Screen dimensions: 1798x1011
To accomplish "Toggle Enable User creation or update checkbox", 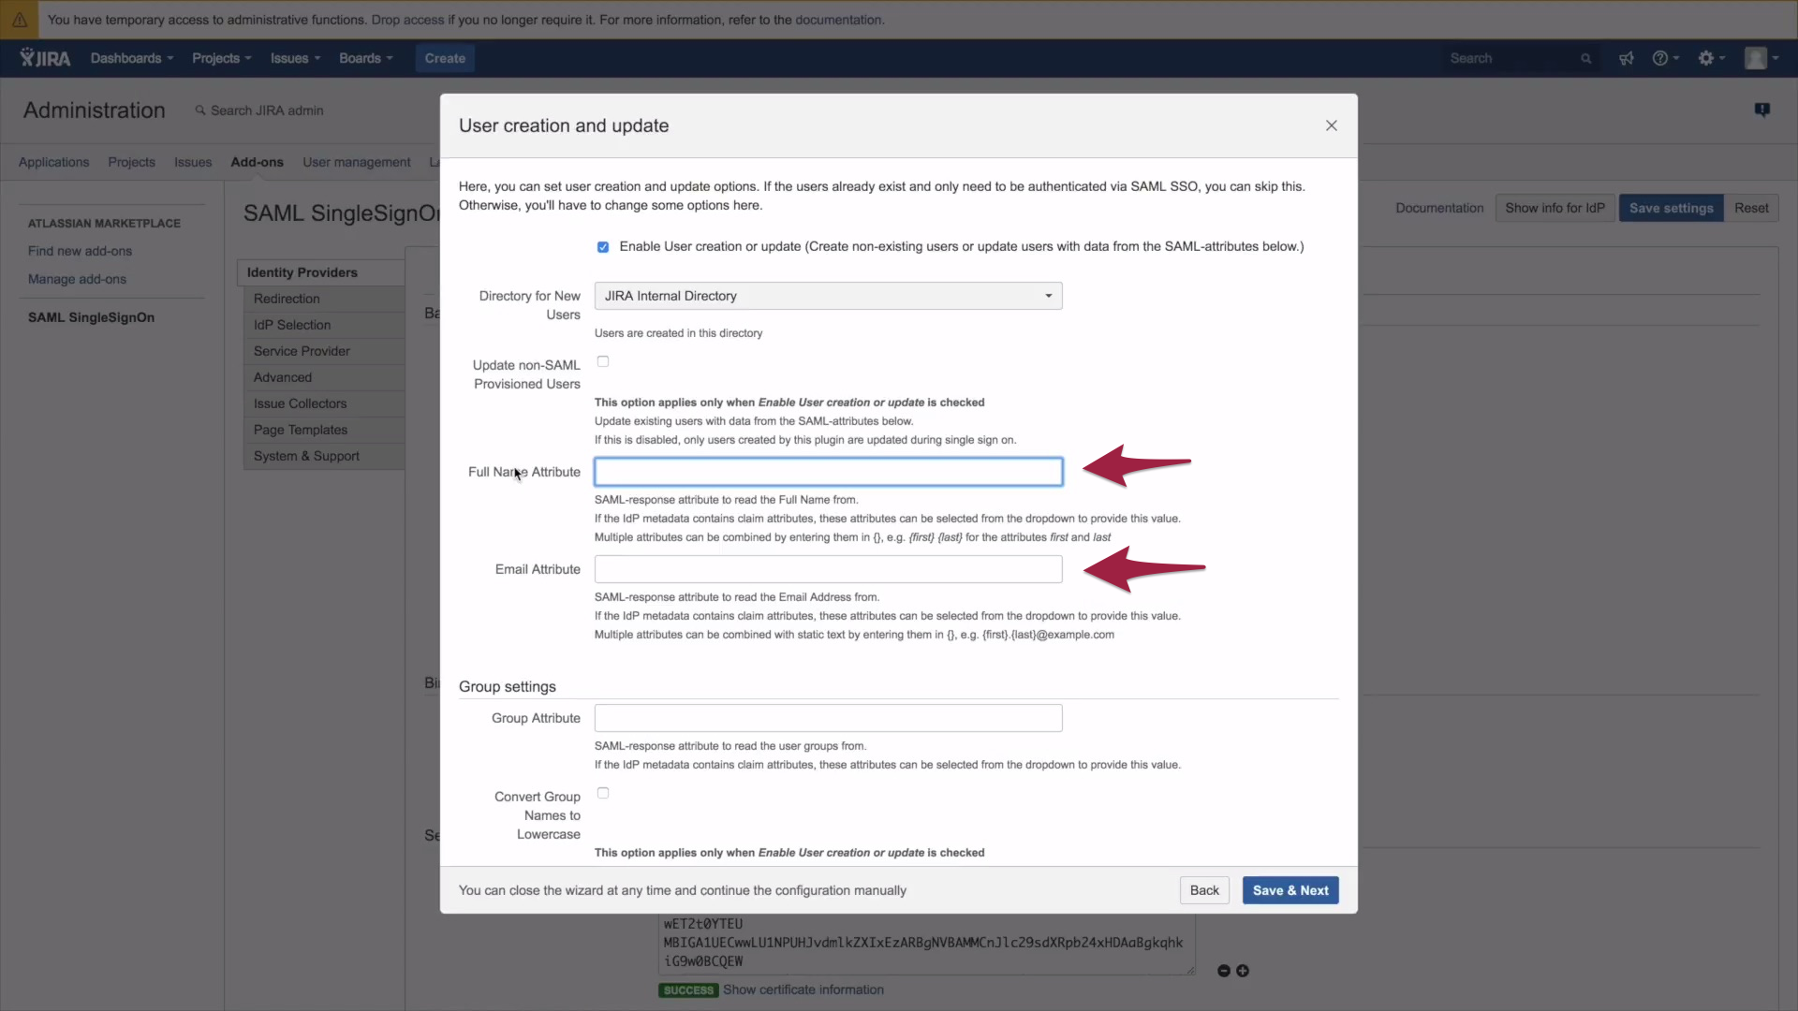I will (x=603, y=247).
